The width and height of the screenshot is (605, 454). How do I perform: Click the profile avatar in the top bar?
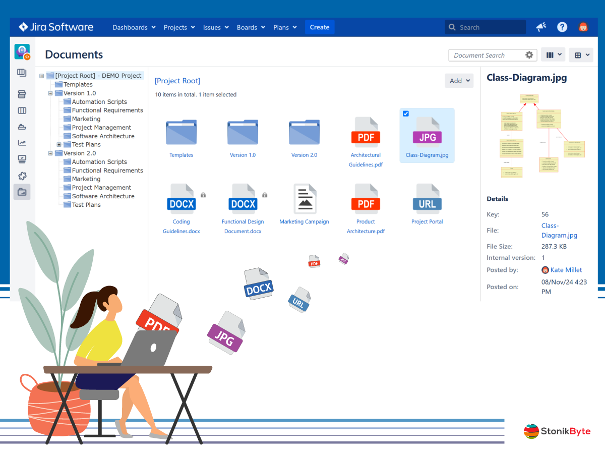click(x=583, y=27)
